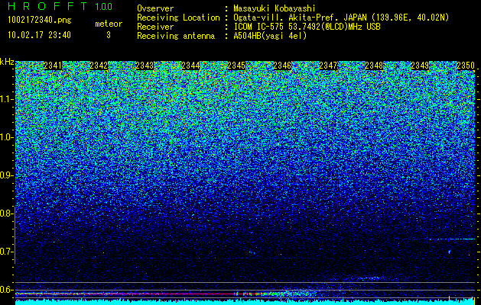
Task: Click the 2341 time marker
Action: (x=53, y=66)
